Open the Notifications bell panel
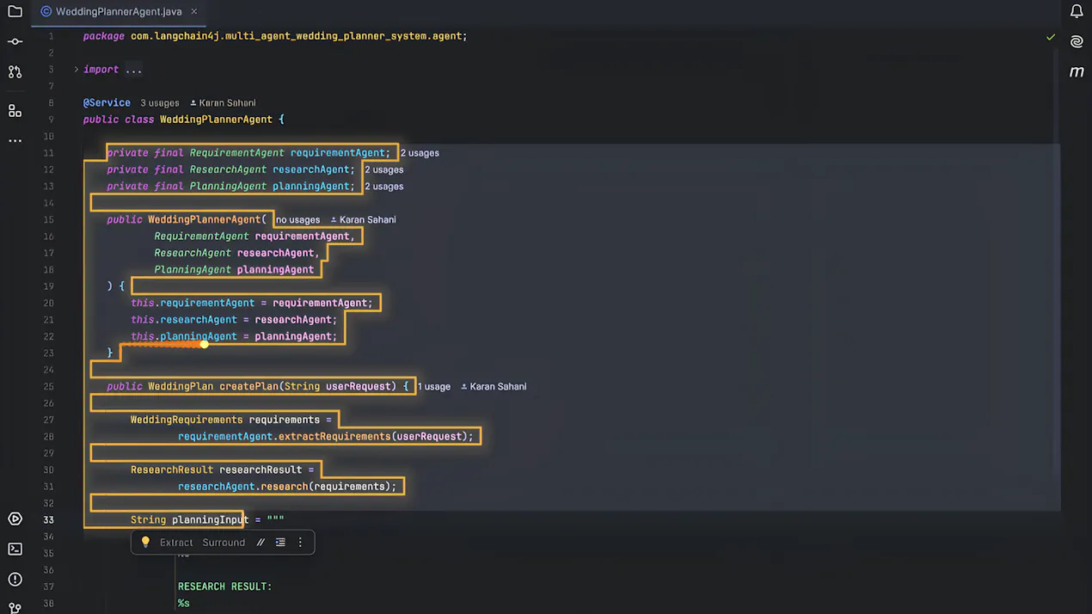 (1077, 11)
